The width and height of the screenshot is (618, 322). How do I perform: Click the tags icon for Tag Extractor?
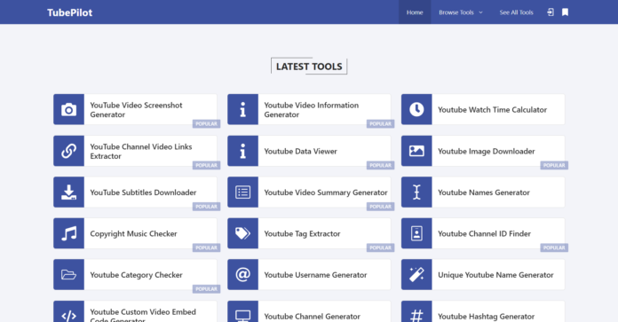[x=242, y=233]
